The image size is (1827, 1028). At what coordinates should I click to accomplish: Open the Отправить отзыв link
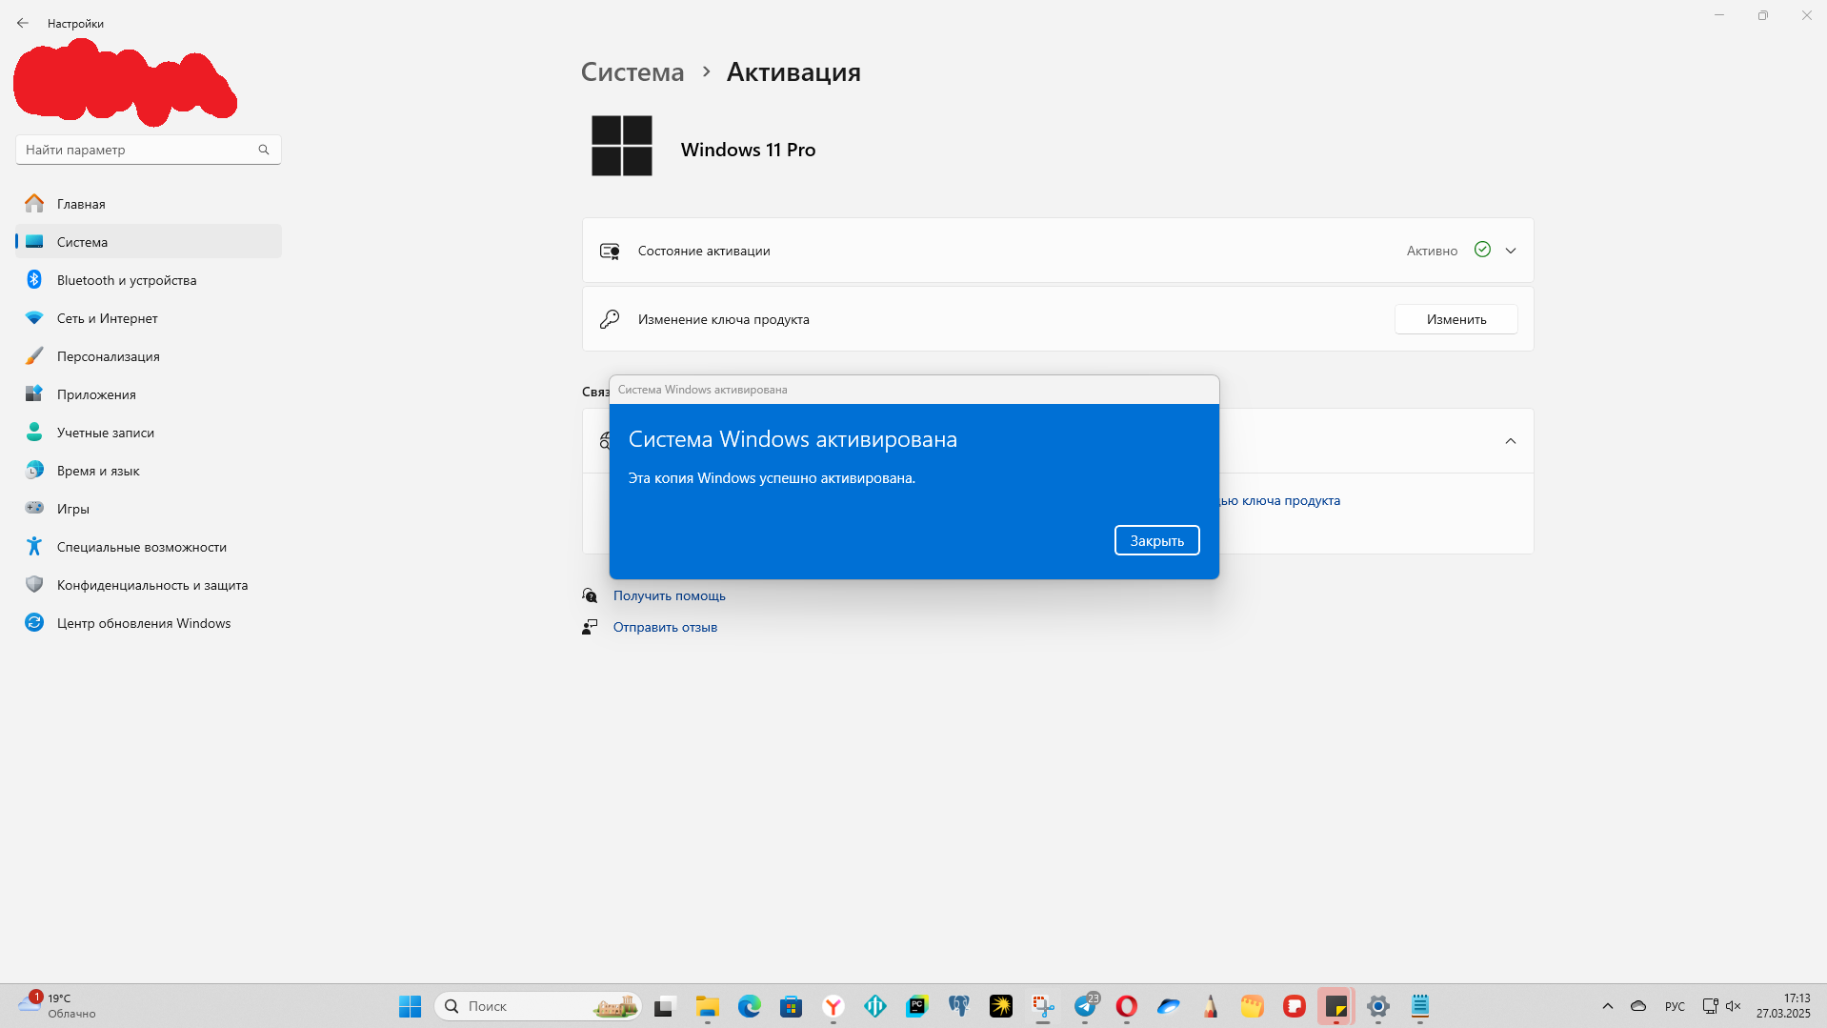point(665,627)
